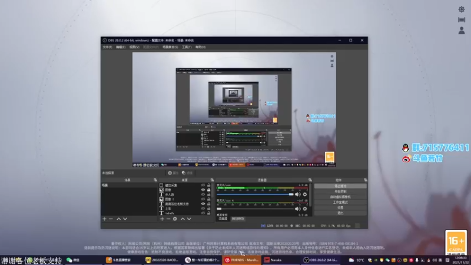Move scene down with the down arrow
The width and height of the screenshot is (471, 265).
pos(125,218)
